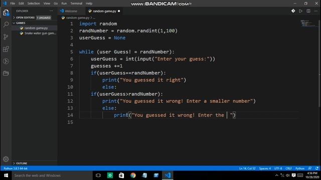This screenshot has height=180, width=321.
Task: Open the Selection menu
Action: click(x=34, y=3)
